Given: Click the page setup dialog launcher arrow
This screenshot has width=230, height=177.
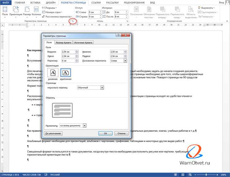Looking at the screenshot, I should [73, 21].
